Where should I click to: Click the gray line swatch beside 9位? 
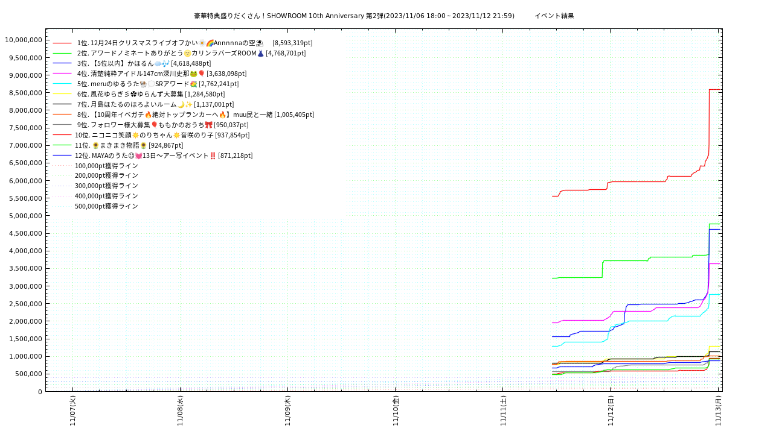pyautogui.click(x=62, y=125)
